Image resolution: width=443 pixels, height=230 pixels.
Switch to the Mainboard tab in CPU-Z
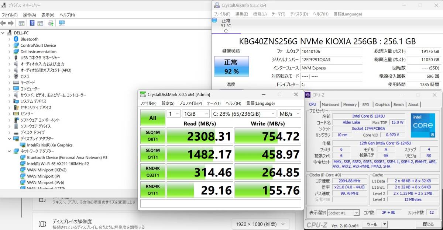[330, 105]
